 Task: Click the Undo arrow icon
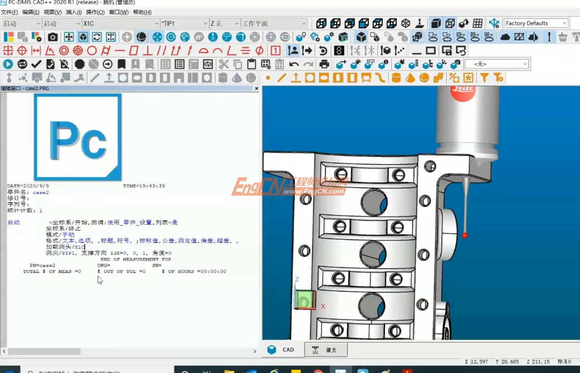click(294, 64)
